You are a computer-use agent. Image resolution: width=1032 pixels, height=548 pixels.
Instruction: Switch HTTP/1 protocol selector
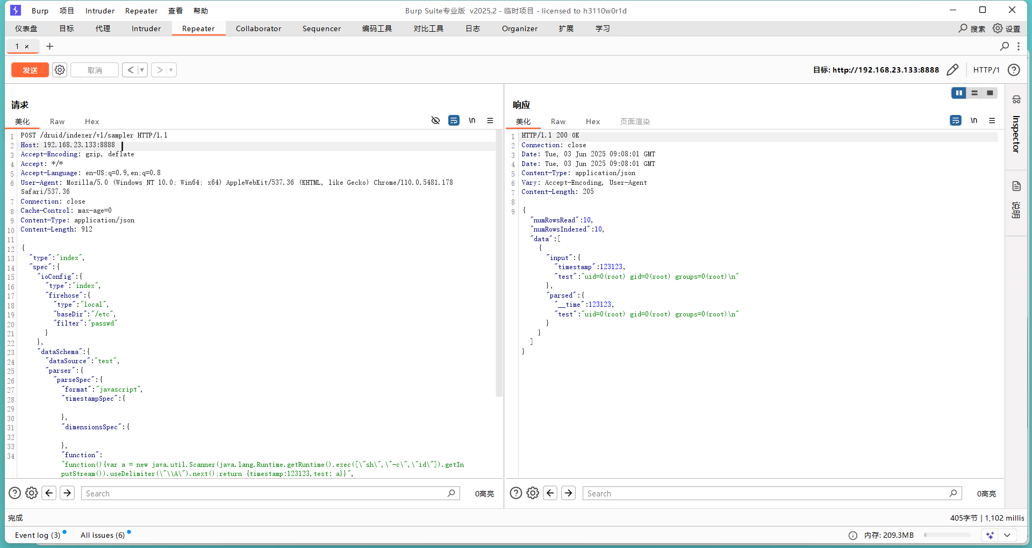click(x=986, y=70)
